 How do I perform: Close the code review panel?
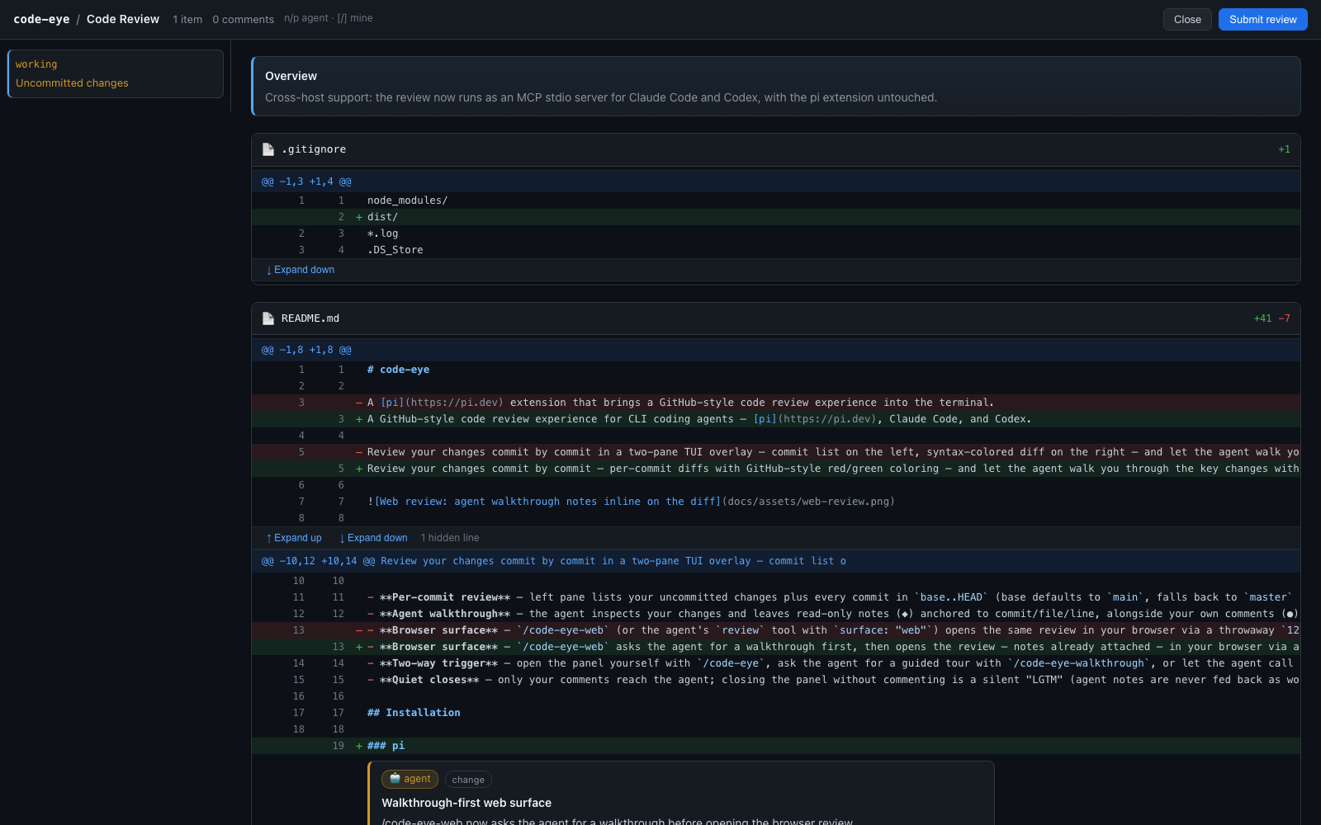point(1187,19)
